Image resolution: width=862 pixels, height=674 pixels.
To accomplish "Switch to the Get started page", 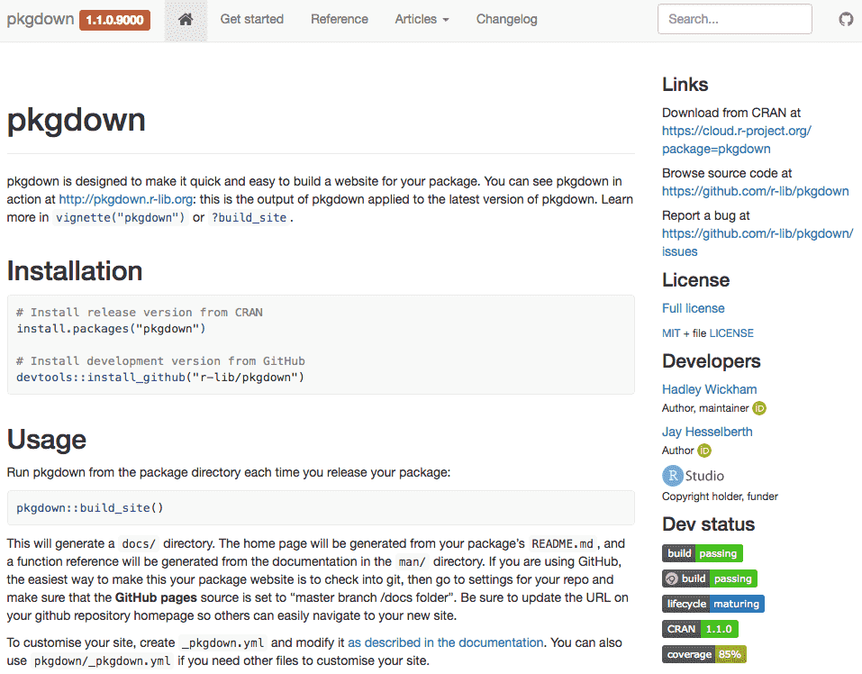I will (x=251, y=18).
